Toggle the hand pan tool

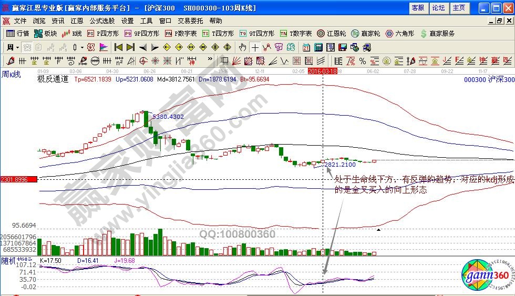[243, 47]
